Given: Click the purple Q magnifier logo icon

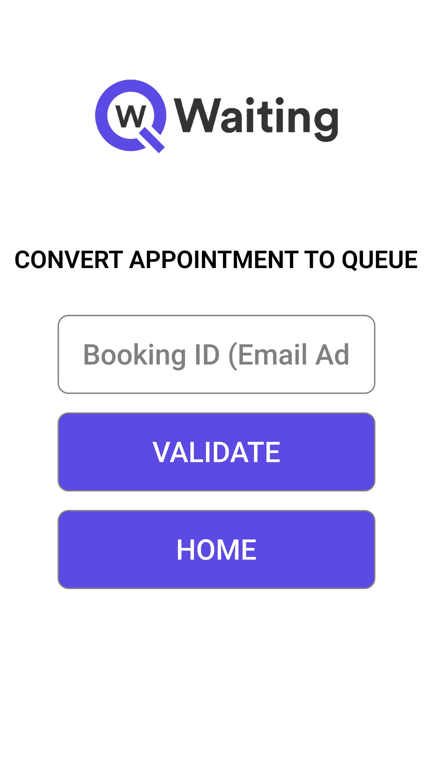Looking at the screenshot, I should (131, 116).
